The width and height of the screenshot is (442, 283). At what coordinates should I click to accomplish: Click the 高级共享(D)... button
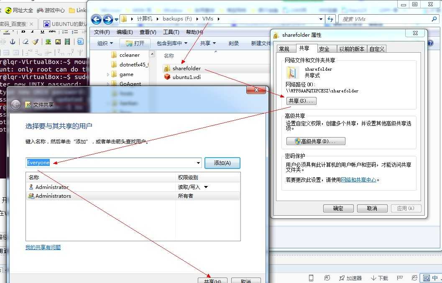[x=316, y=141]
